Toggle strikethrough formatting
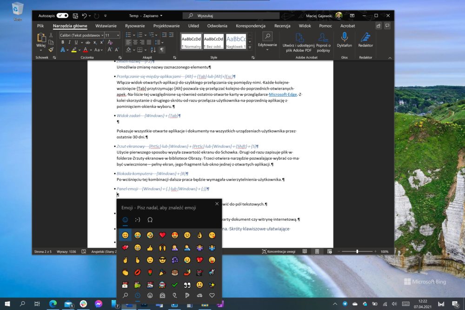Screen dimensions: 465x310 tap(88, 42)
